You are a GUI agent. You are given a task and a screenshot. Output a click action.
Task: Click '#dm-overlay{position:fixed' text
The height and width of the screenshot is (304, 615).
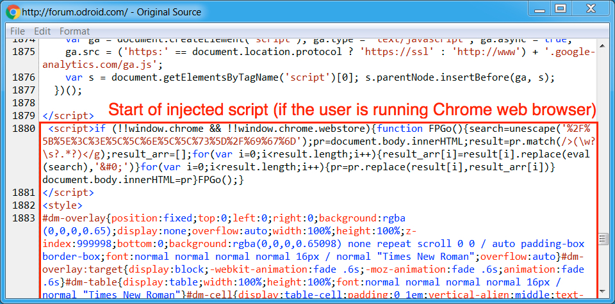click(119, 218)
